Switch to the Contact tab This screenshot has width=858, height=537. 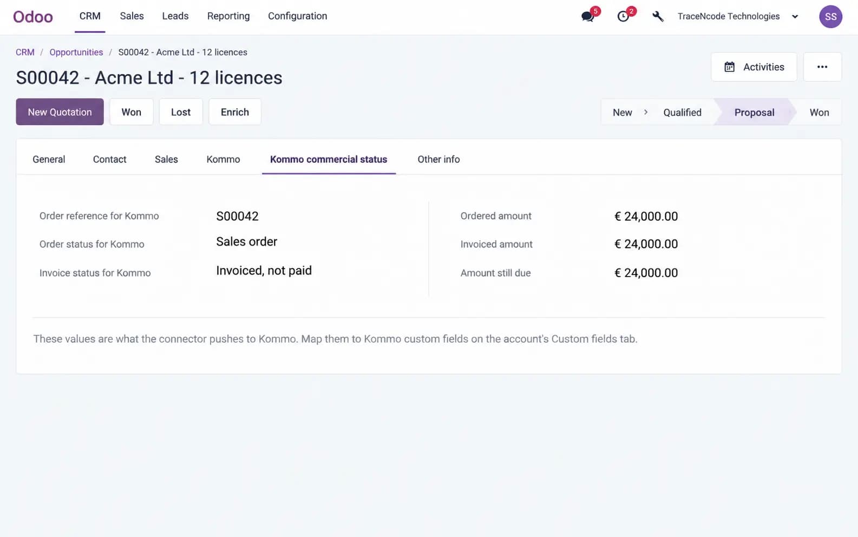(x=110, y=159)
